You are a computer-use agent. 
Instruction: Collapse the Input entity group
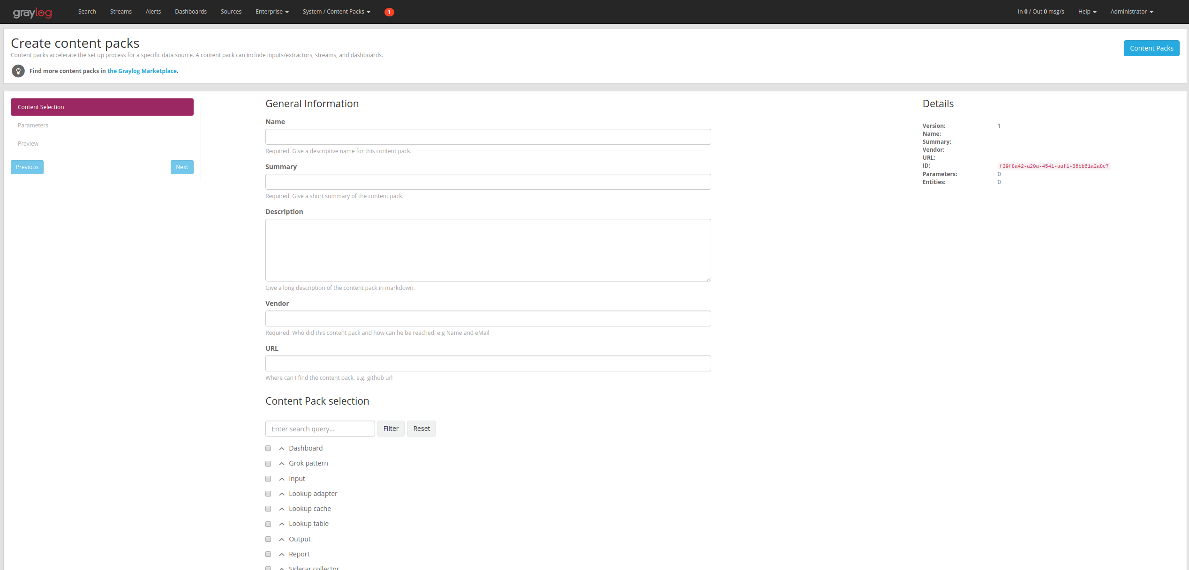pos(281,479)
